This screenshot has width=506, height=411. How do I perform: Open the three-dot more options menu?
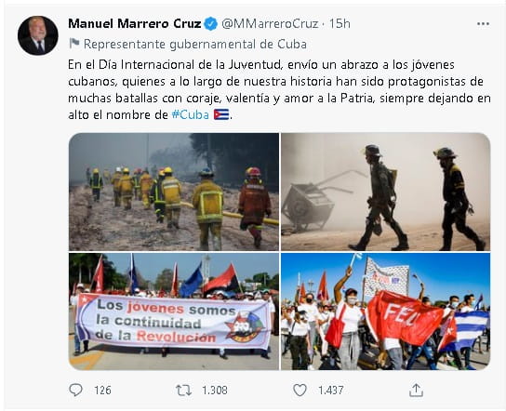tap(483, 24)
